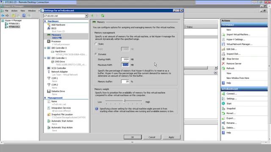
Task: Select the Memory item in hardware list
Action: pyautogui.click(x=56, y=35)
